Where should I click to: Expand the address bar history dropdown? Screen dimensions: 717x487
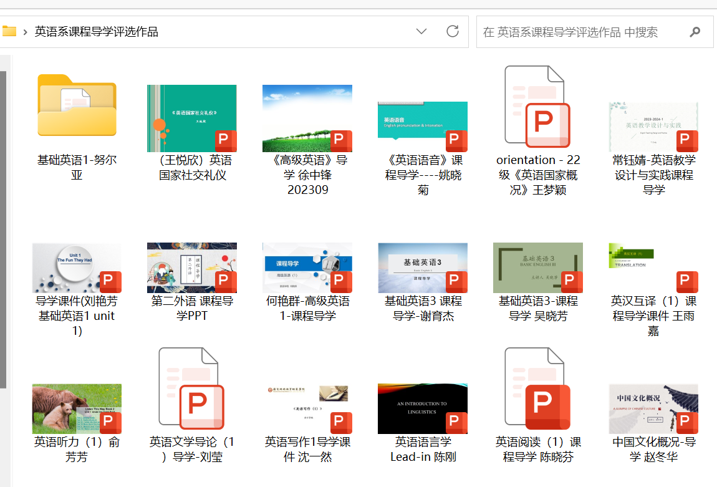[421, 31]
